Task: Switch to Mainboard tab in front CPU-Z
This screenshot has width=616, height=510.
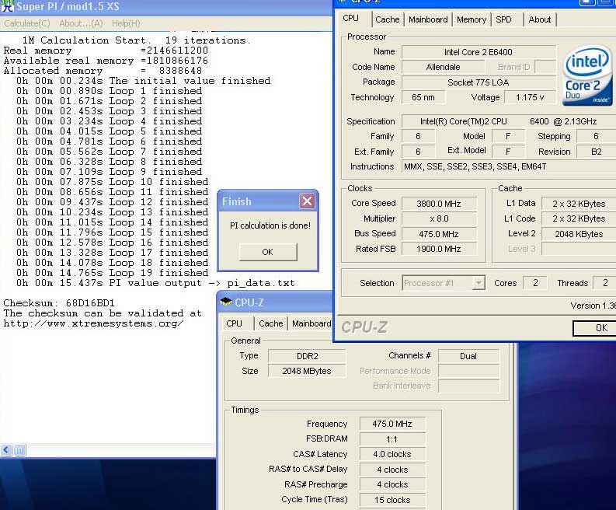Action: [x=428, y=19]
